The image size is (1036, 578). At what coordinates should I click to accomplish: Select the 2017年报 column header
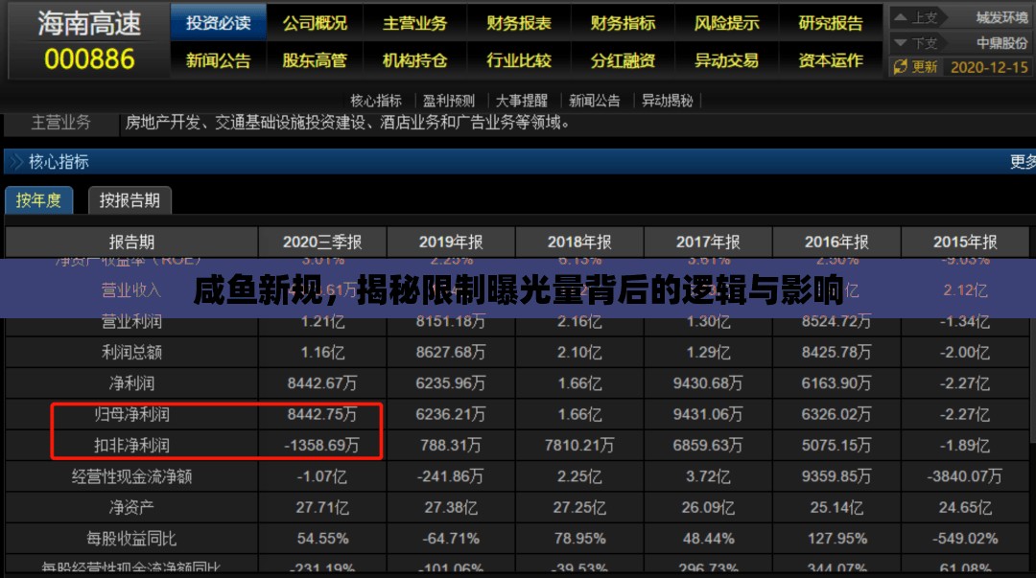[708, 242]
